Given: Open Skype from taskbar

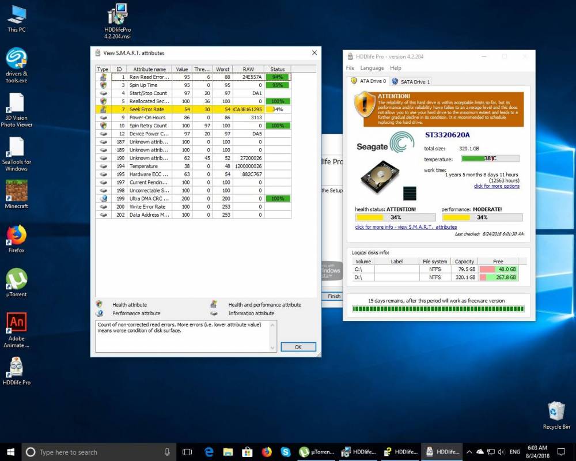Looking at the screenshot, I should (286, 452).
